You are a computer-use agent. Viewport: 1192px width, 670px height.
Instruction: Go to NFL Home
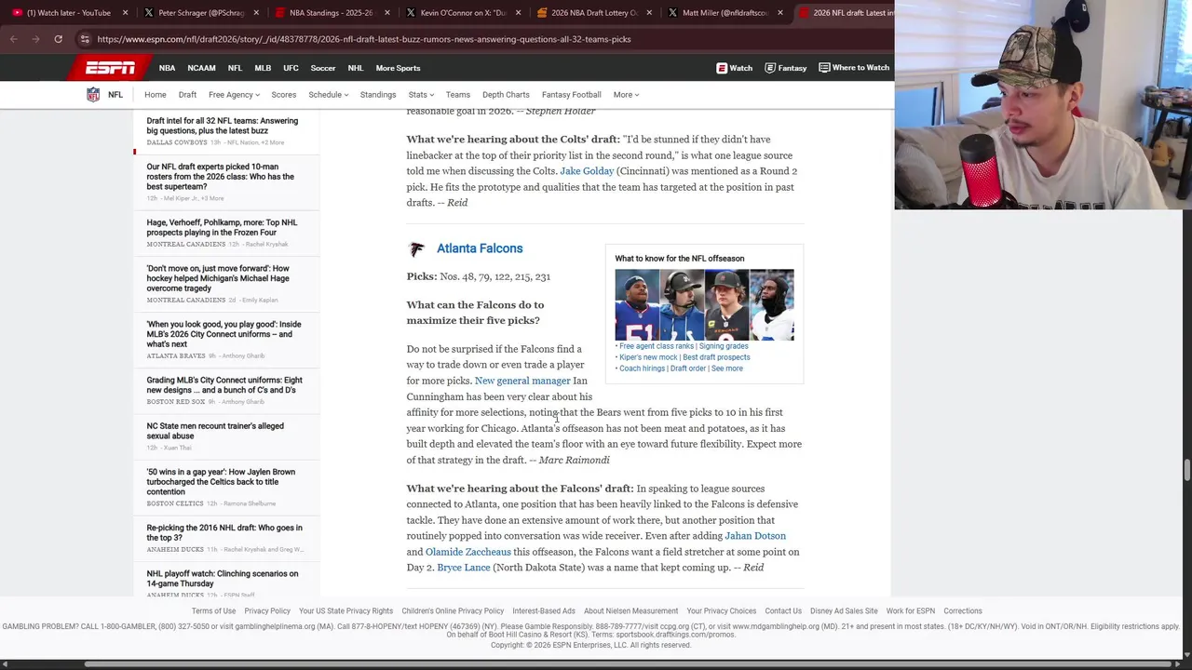click(x=156, y=95)
